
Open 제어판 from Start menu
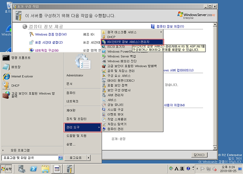tap(83, 110)
